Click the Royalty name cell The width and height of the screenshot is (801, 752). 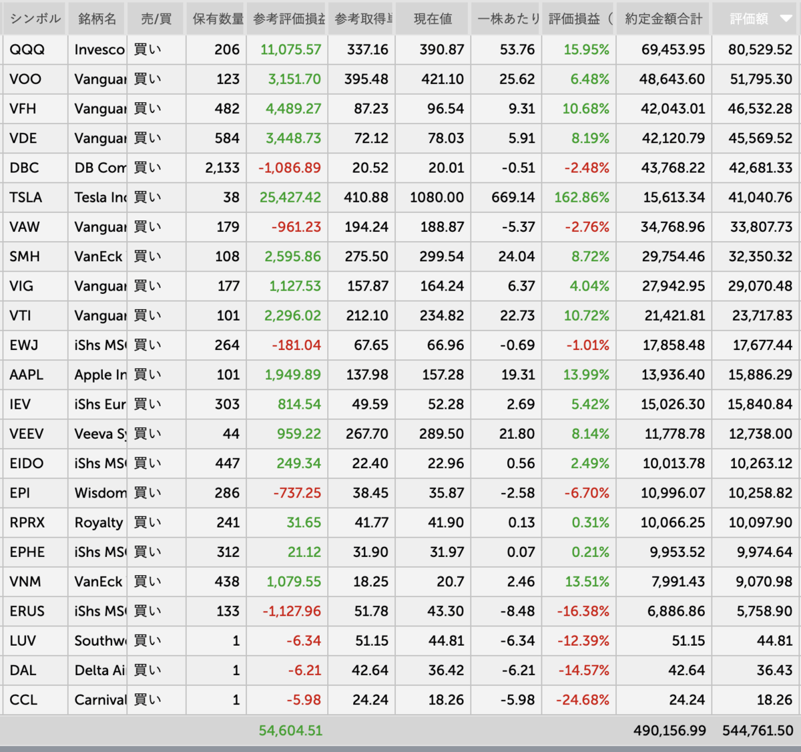tap(99, 522)
